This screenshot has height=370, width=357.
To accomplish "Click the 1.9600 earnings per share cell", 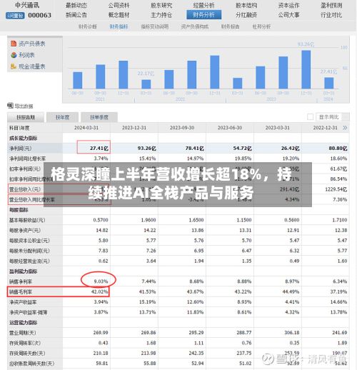I will (149, 220).
